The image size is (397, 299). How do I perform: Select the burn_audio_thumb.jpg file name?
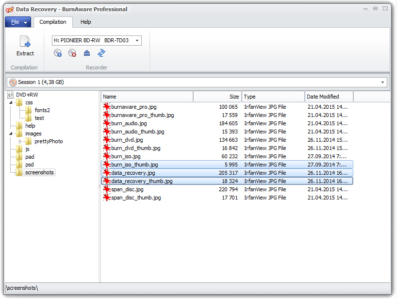point(138,132)
